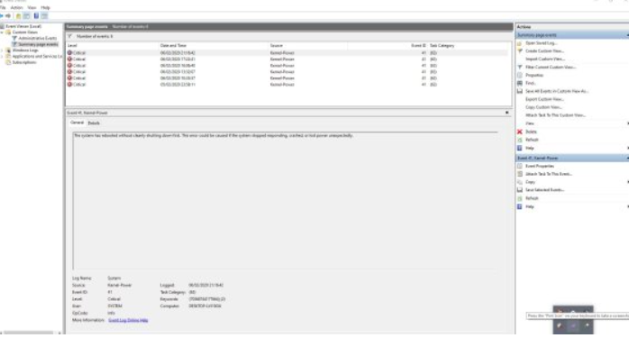Viewport: 629px width, 338px height.
Task: Click the blue Help toolbar icon
Action: click(x=36, y=15)
